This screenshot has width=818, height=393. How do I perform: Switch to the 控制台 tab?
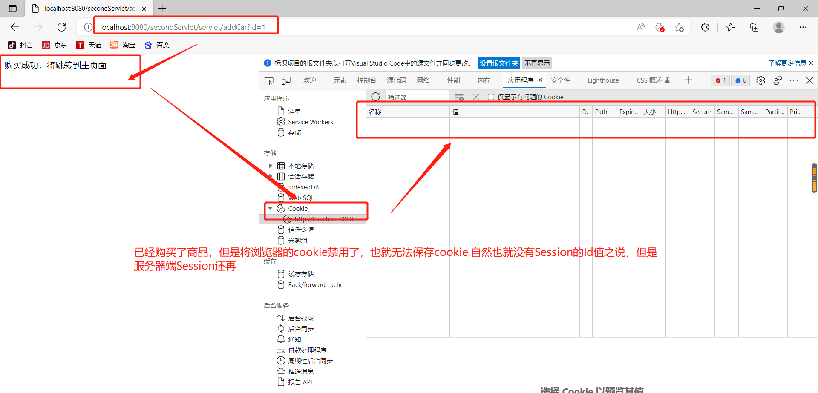click(x=366, y=80)
